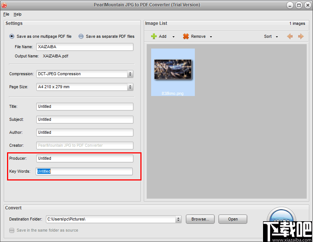This screenshot has height=242, width=313.
Task: Select Save as one multipage PDF file
Action: 11,36
